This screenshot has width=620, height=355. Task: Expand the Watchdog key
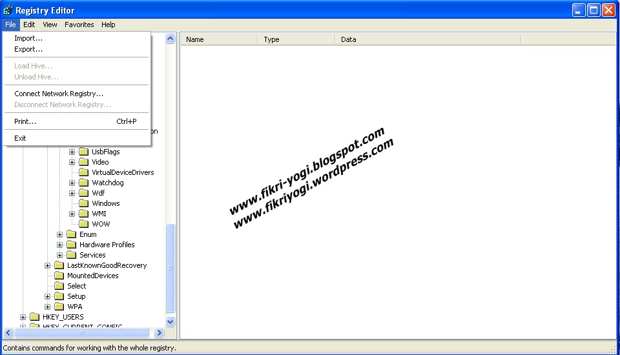(x=72, y=183)
